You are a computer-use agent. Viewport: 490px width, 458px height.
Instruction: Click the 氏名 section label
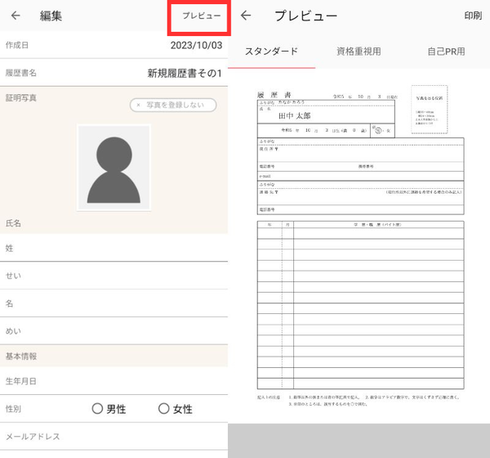[13, 223]
